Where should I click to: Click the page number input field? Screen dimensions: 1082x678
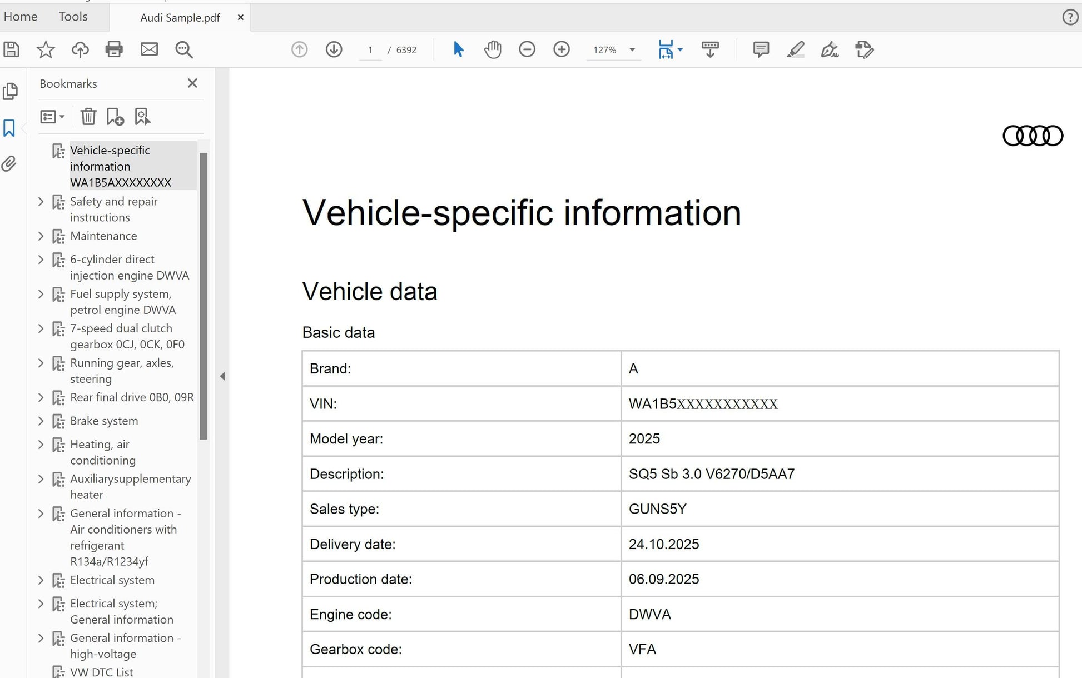[x=370, y=49]
